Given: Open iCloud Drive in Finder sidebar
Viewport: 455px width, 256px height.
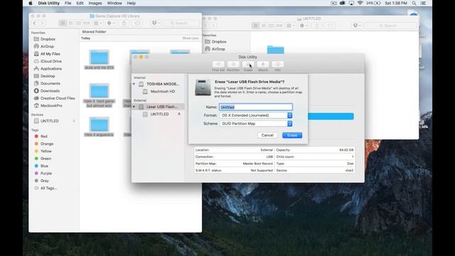Looking at the screenshot, I should click(x=50, y=61).
